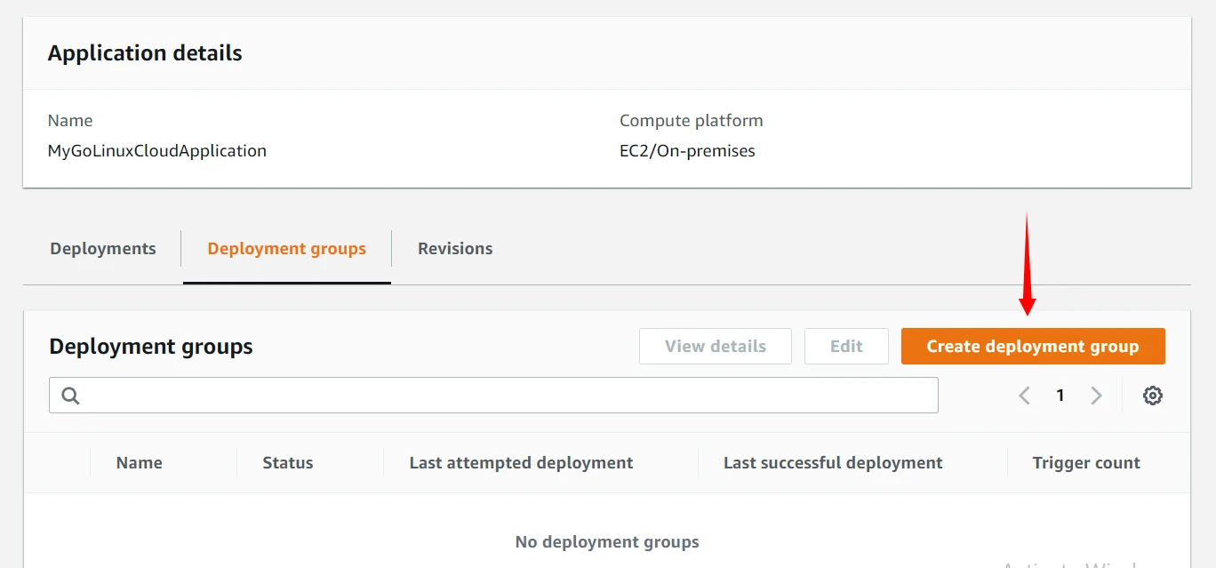
Task: Click the Last successful deployment column header
Action: click(833, 463)
